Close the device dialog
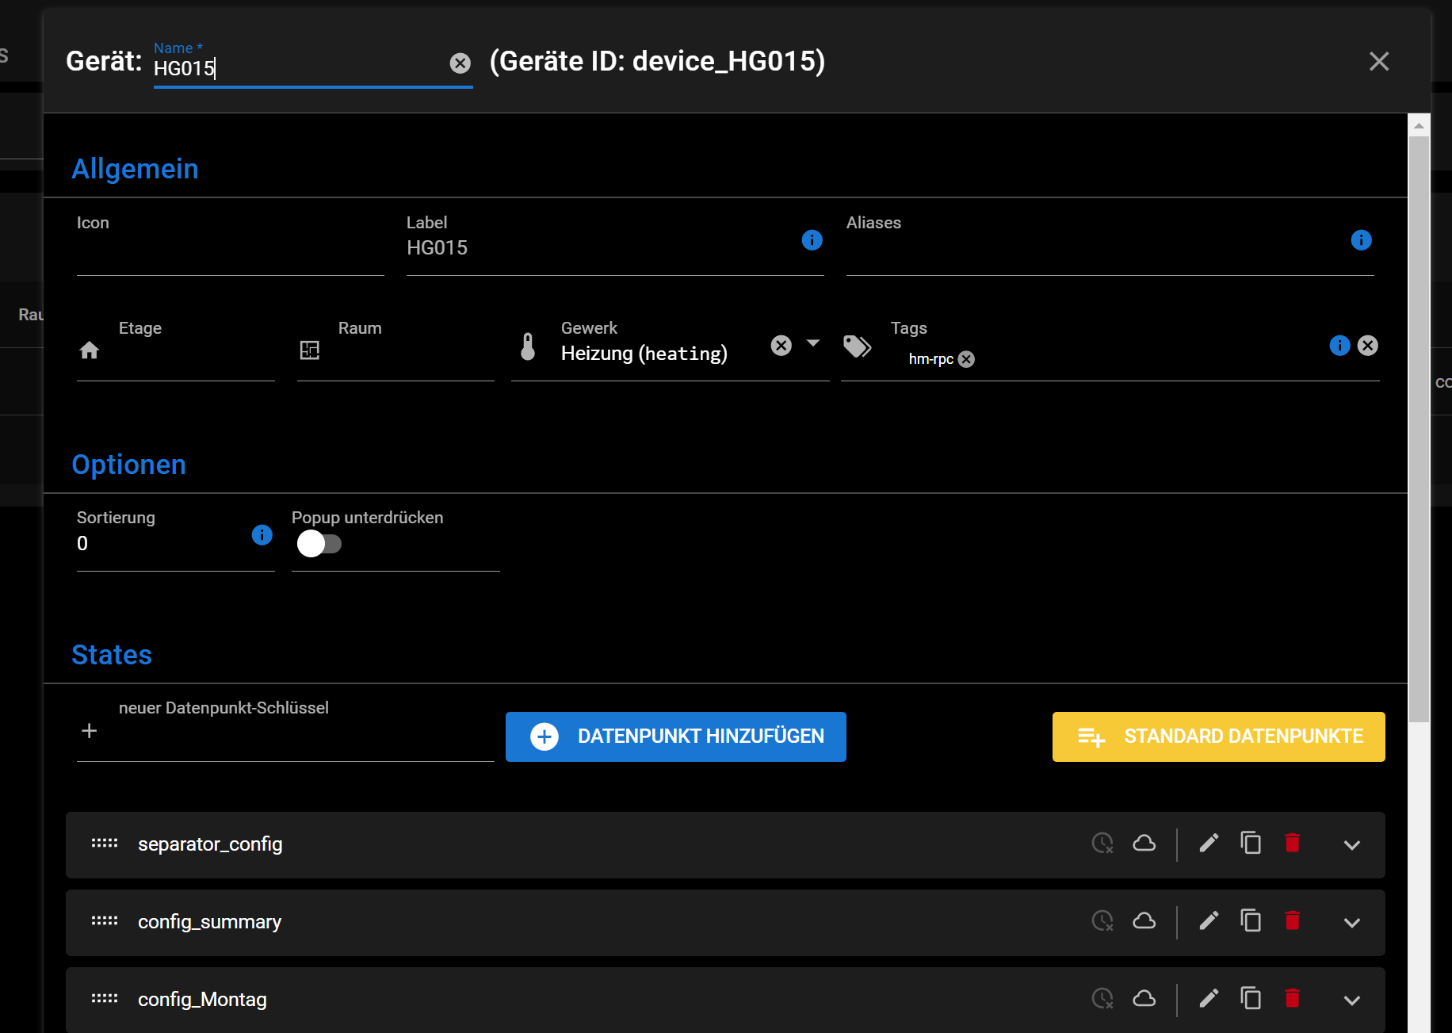Viewport: 1452px width, 1033px height. [x=1379, y=61]
